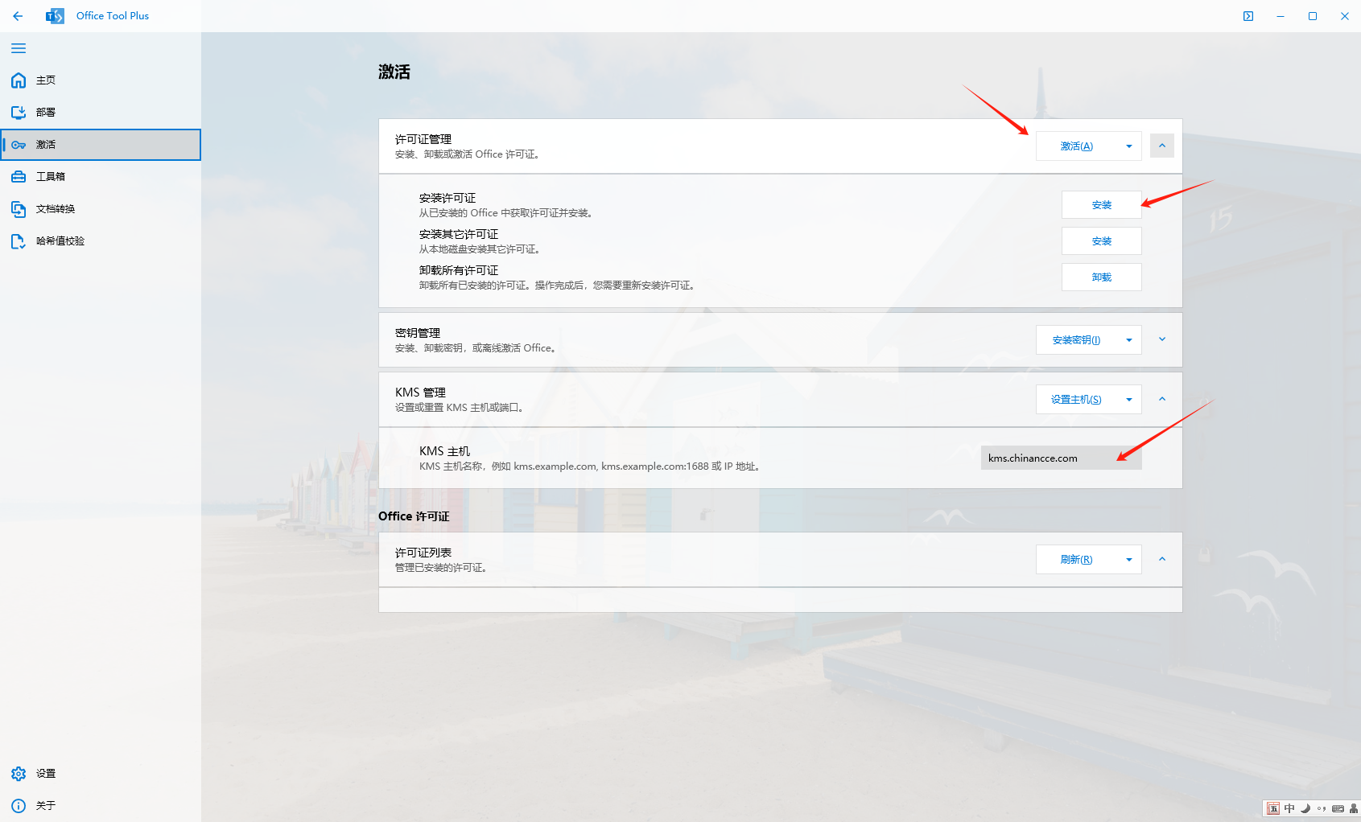Click 安装 button for 安装其它许可证
This screenshot has height=822, width=1361.
(x=1102, y=241)
